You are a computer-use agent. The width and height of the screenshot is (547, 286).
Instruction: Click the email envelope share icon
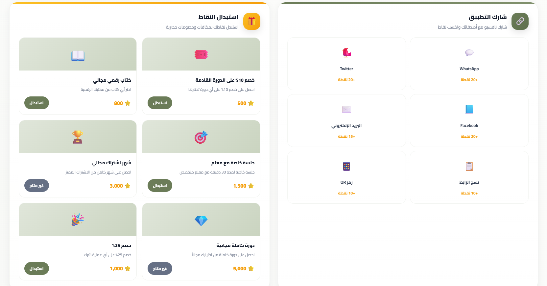point(346,110)
